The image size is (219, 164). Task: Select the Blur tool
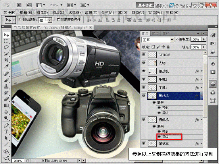(6, 112)
